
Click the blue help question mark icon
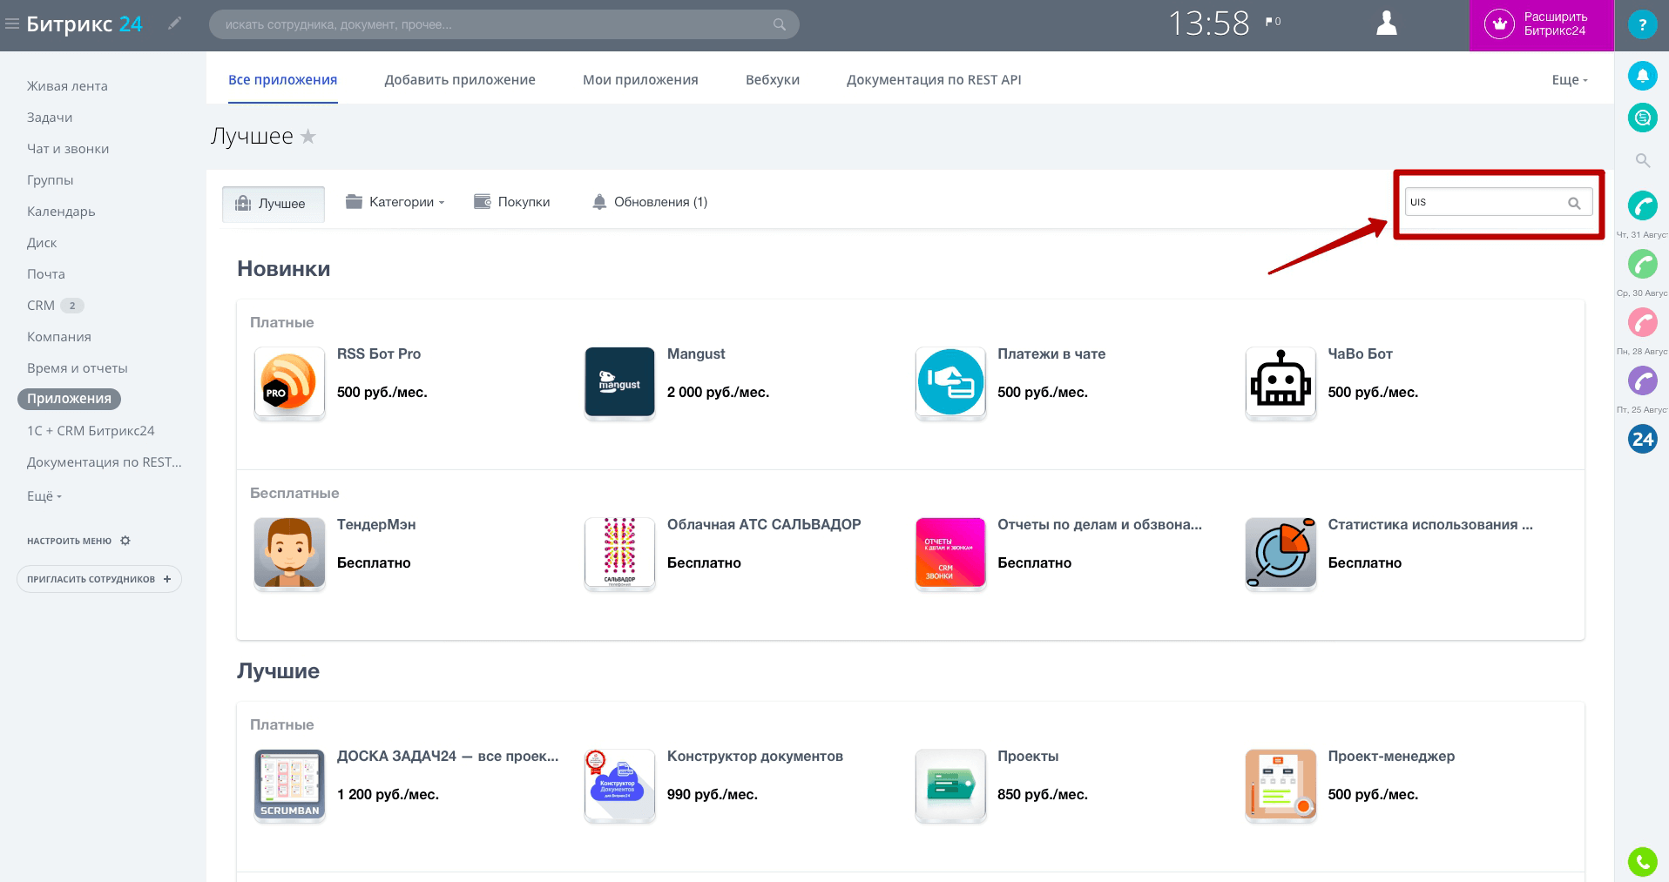(1642, 24)
